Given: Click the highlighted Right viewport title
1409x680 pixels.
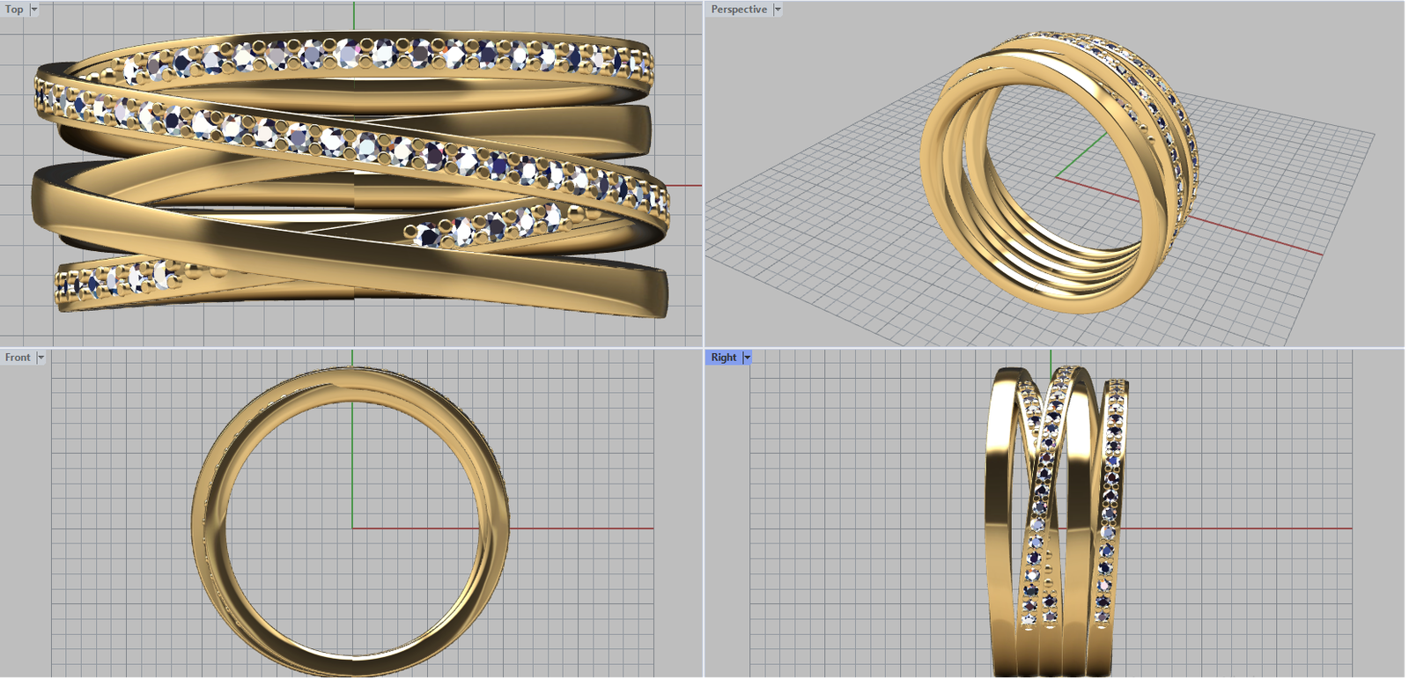Looking at the screenshot, I should click(723, 358).
